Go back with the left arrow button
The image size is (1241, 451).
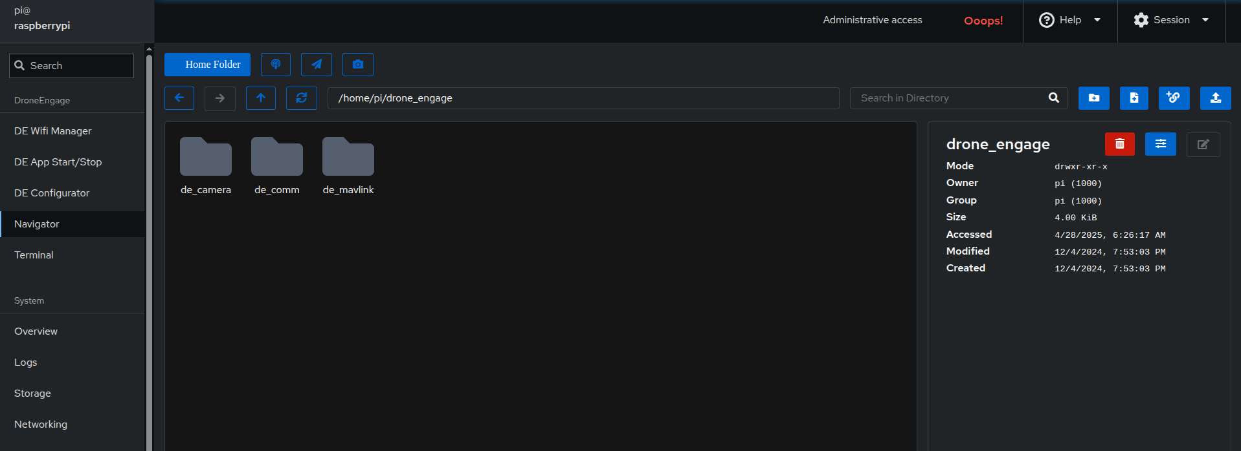coord(179,98)
